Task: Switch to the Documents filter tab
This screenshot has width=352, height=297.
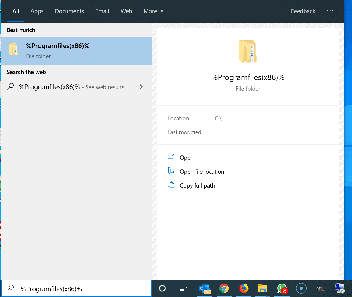Action: (69, 11)
